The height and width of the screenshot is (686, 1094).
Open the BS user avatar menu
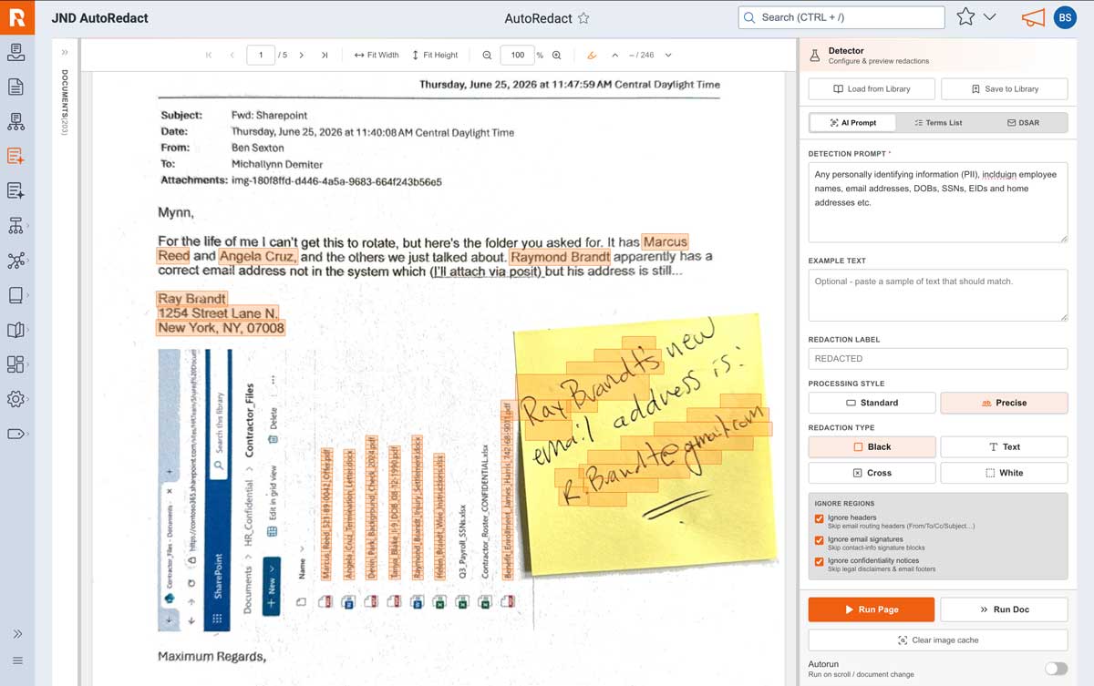click(1064, 17)
